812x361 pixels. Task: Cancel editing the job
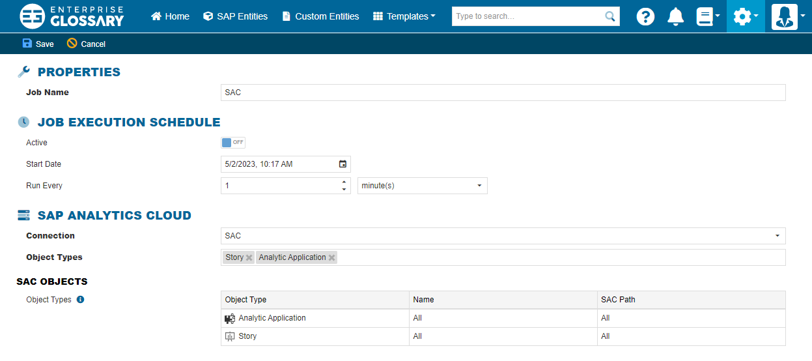click(x=86, y=44)
